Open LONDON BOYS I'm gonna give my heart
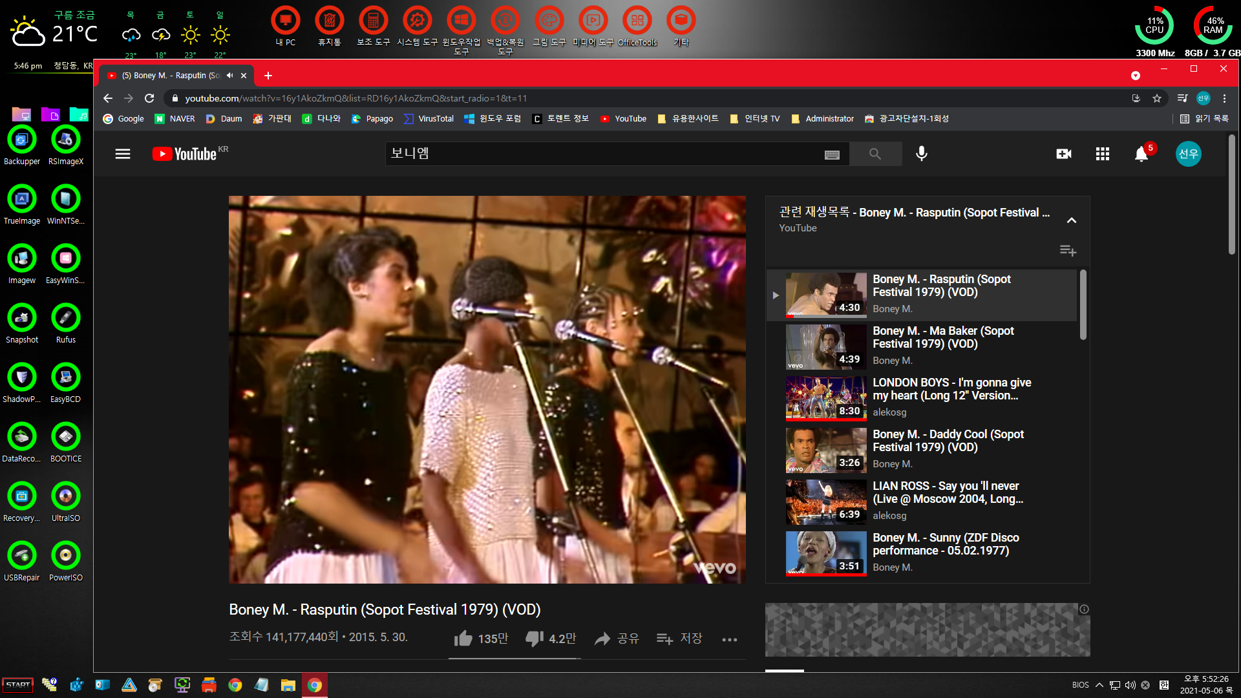1241x698 pixels. coord(921,398)
